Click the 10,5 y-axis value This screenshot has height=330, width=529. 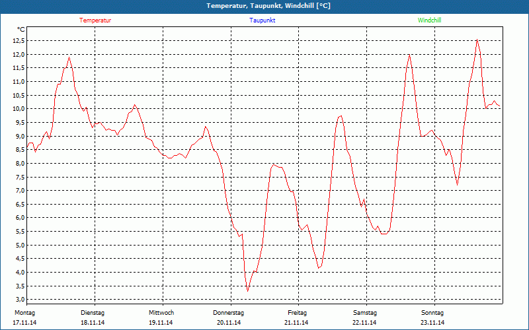point(19,95)
